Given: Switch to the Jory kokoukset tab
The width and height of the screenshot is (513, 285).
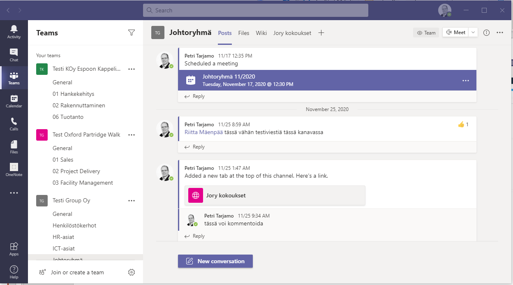Looking at the screenshot, I should (x=292, y=33).
